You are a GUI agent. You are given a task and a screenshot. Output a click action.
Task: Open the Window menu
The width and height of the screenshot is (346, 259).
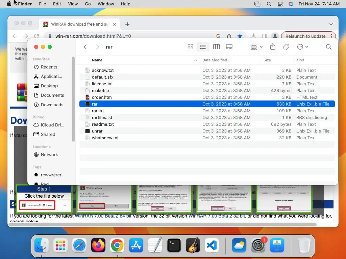(106, 4)
